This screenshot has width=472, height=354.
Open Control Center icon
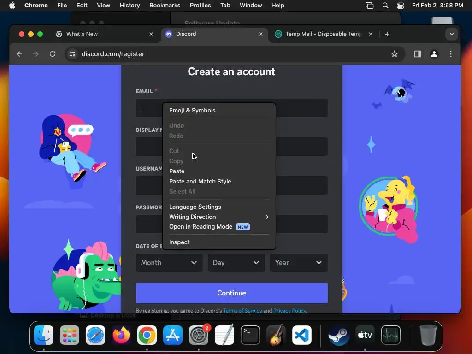401,6
